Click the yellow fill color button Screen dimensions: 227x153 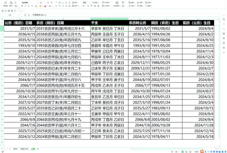coord(41,6)
